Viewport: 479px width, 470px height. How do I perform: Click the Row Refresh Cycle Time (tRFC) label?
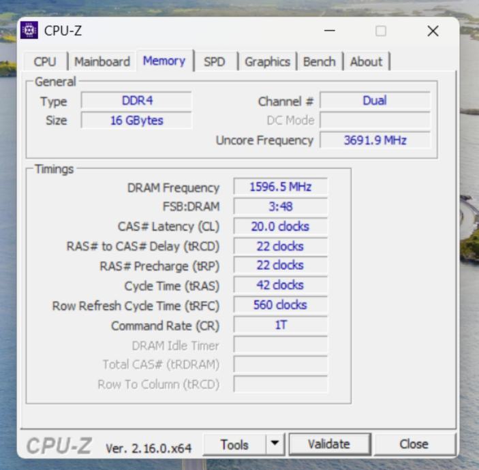pos(136,306)
